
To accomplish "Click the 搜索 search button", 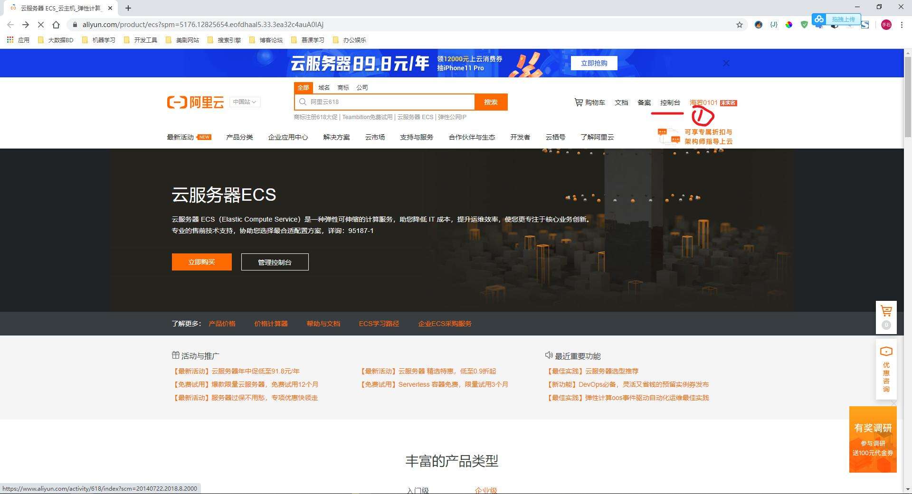I will [x=491, y=102].
